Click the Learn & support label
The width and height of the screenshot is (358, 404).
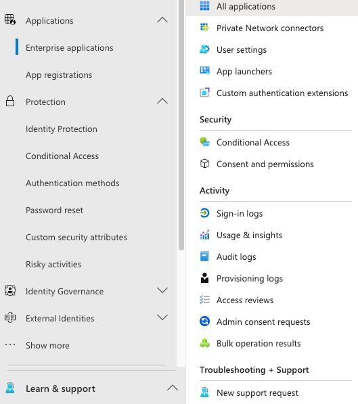tap(60, 388)
